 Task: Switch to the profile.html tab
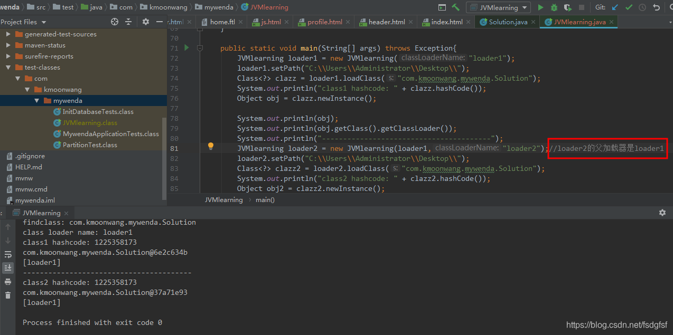click(325, 22)
